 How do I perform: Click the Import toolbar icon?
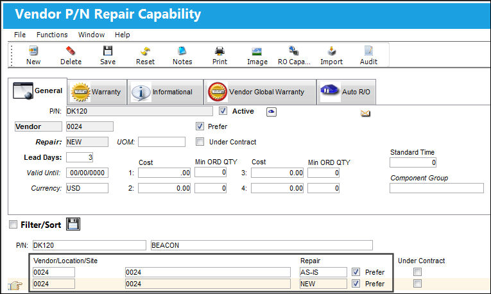coord(331,51)
